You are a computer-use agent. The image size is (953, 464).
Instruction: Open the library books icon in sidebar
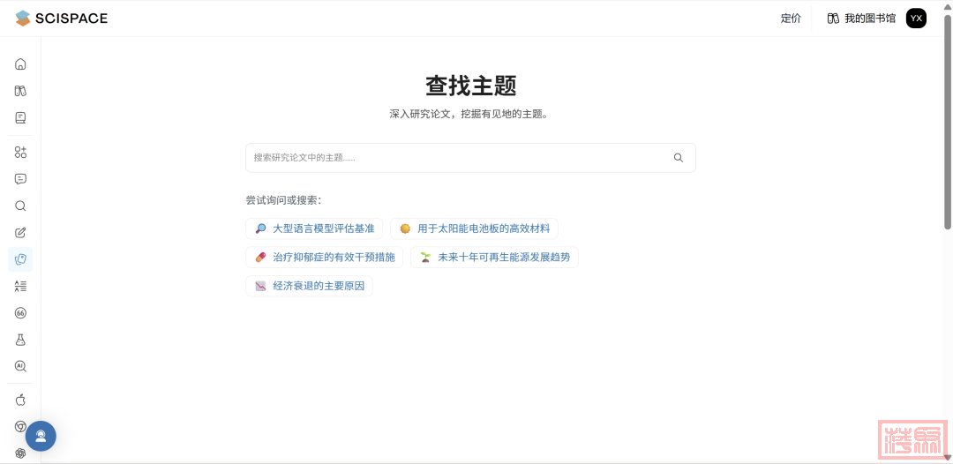click(20, 91)
